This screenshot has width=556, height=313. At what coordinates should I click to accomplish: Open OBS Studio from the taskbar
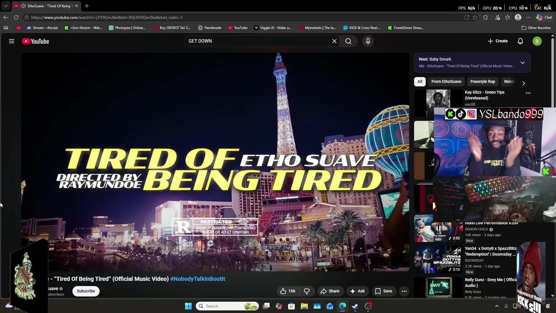tap(368, 306)
